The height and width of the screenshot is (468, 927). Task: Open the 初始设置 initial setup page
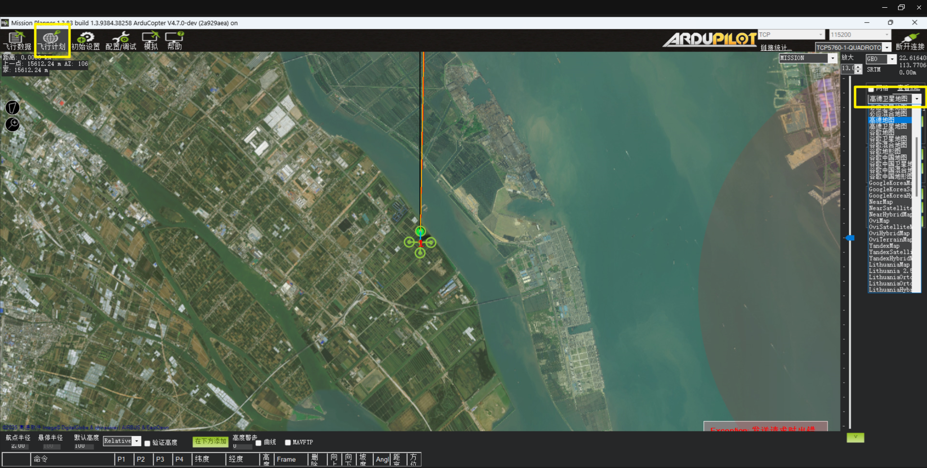tap(85, 41)
